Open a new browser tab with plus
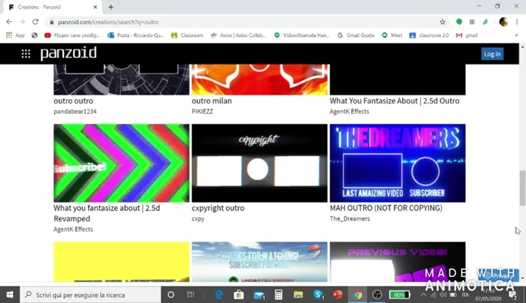Screen dimensions: 526x303 [111, 7]
